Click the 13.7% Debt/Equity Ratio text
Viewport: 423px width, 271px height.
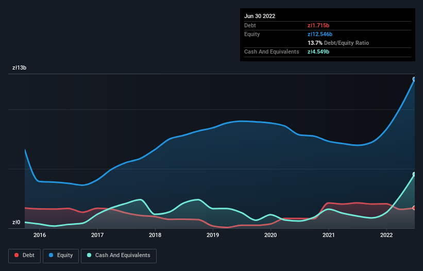click(339, 43)
